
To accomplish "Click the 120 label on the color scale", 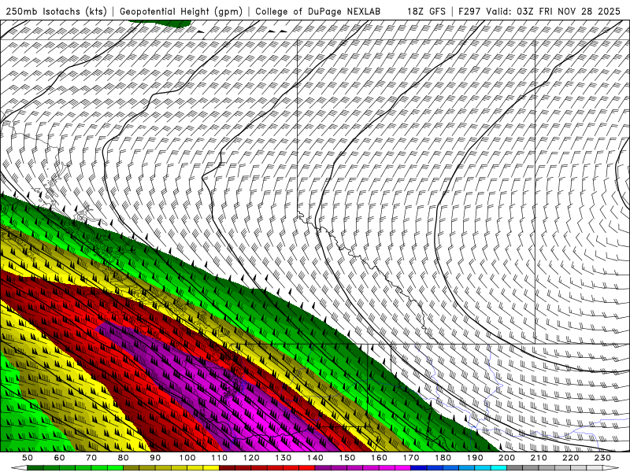I will click(251, 458).
